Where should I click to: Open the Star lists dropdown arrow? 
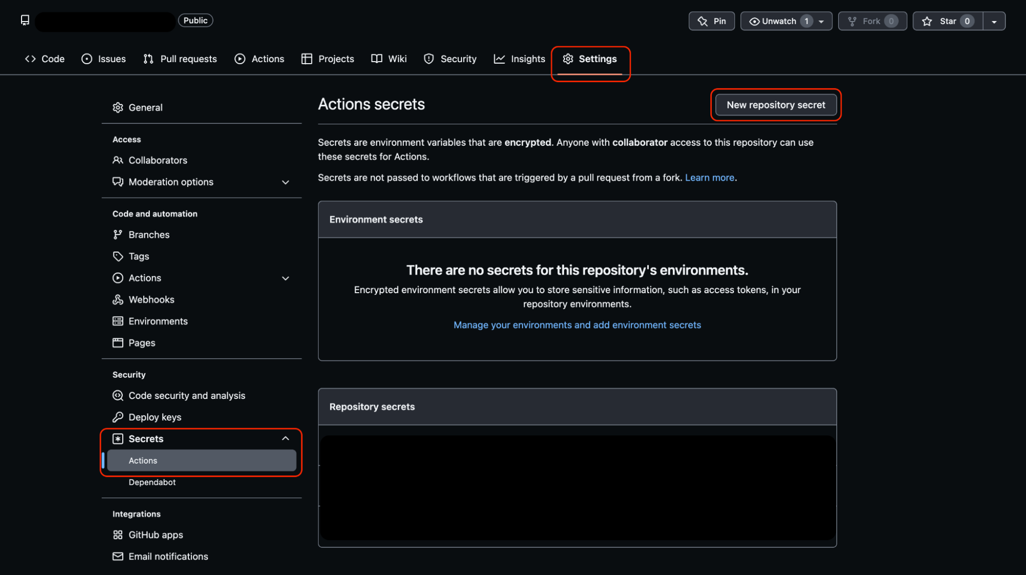(x=994, y=22)
